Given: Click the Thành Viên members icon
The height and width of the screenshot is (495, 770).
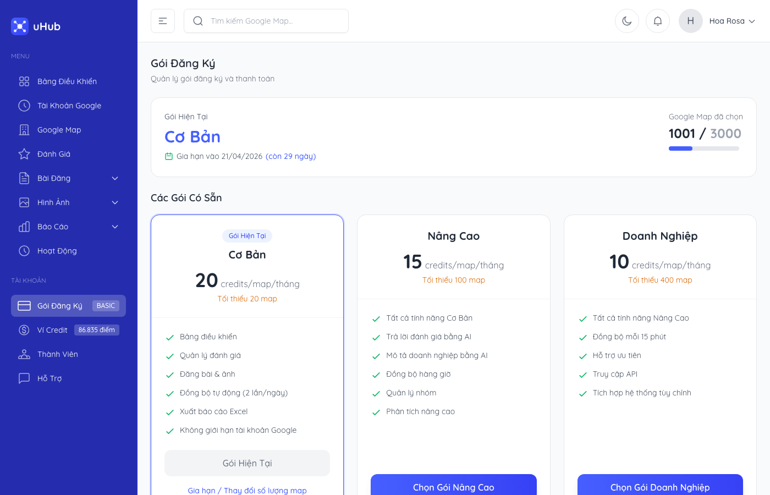Looking at the screenshot, I should click(x=24, y=354).
